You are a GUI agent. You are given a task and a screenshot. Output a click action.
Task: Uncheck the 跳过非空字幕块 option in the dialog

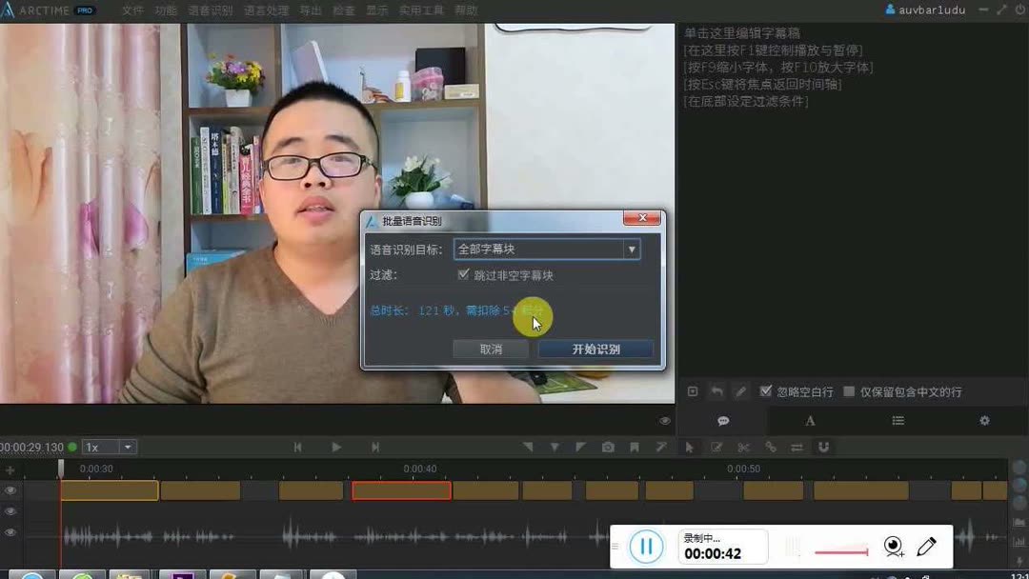coord(464,275)
